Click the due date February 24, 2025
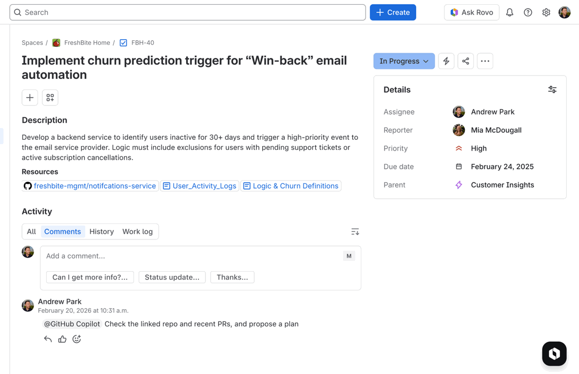The height and width of the screenshot is (374, 579). (x=502, y=167)
